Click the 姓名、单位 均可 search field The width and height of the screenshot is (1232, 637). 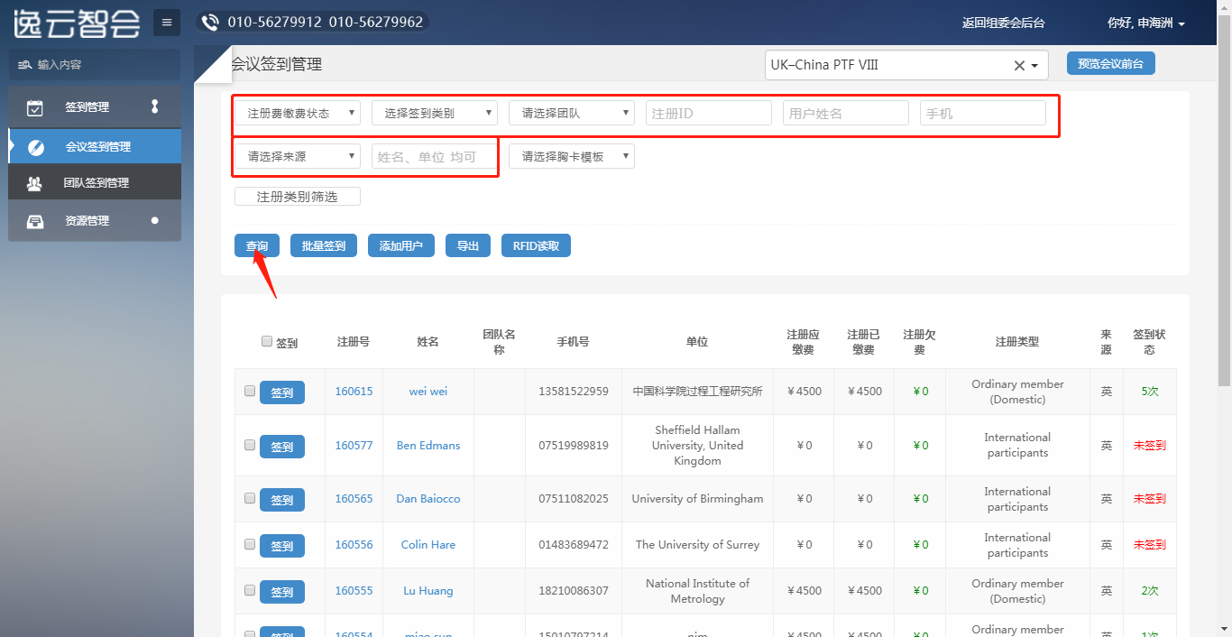click(x=435, y=156)
